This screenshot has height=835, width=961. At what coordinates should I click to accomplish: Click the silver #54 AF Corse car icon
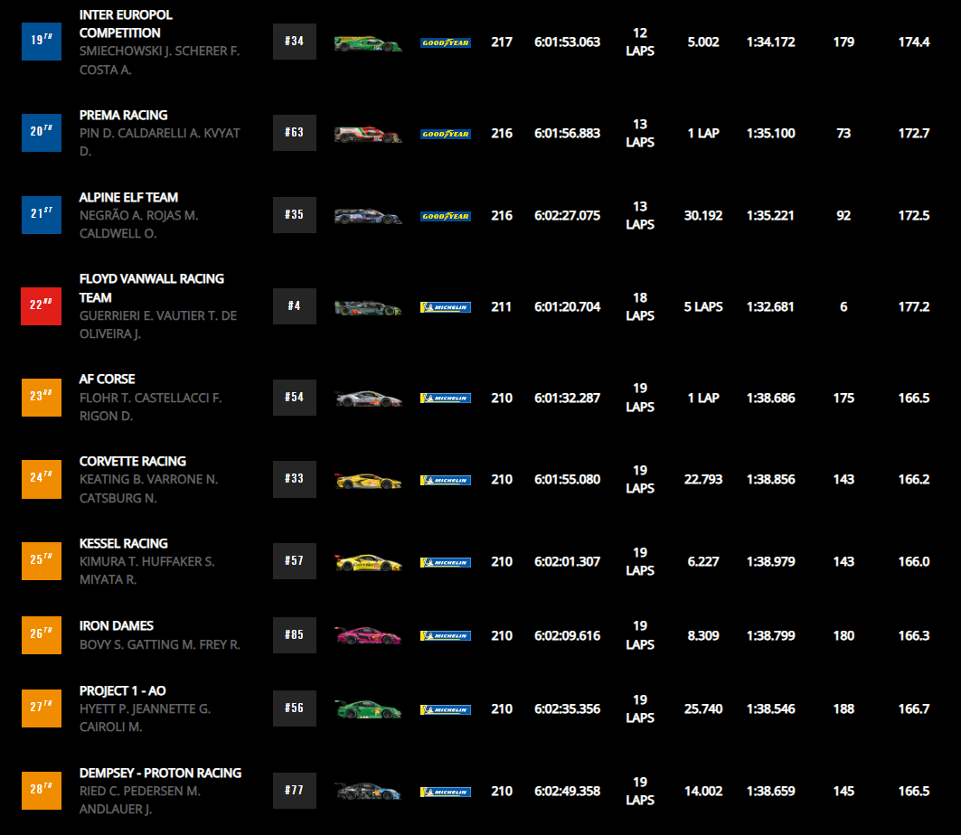(368, 399)
